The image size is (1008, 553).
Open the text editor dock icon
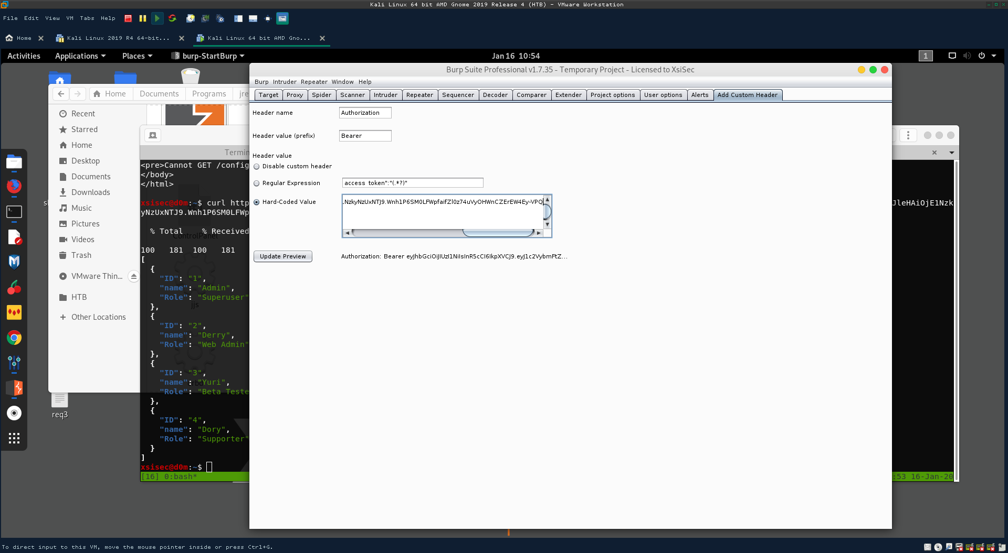14,237
